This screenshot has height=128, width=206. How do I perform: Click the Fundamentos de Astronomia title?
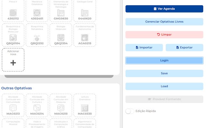click(85, 28)
